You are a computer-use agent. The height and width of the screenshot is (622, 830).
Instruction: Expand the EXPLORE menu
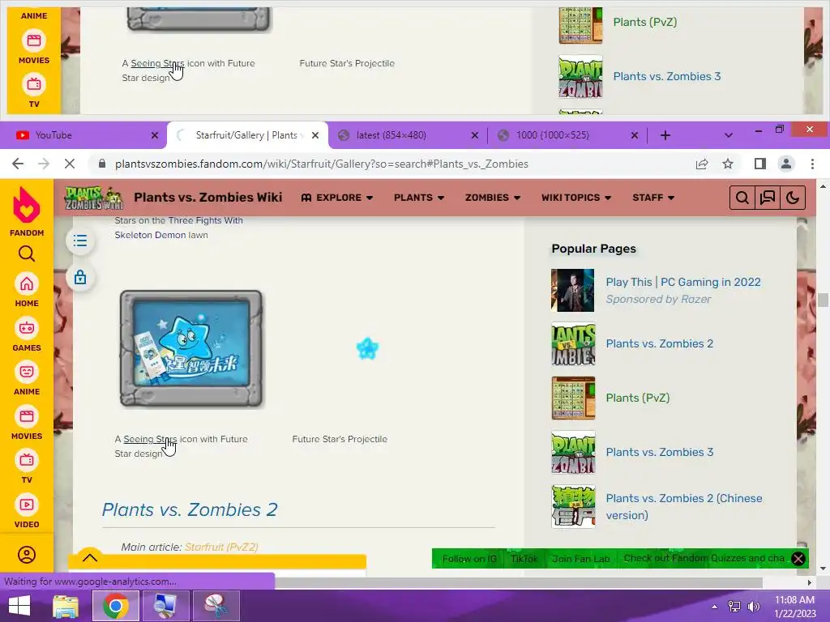337,198
